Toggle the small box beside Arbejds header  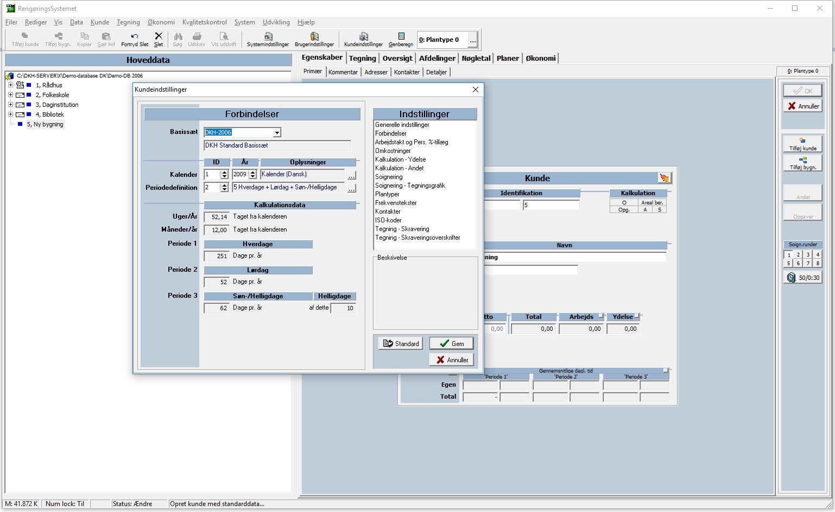pyautogui.click(x=600, y=316)
